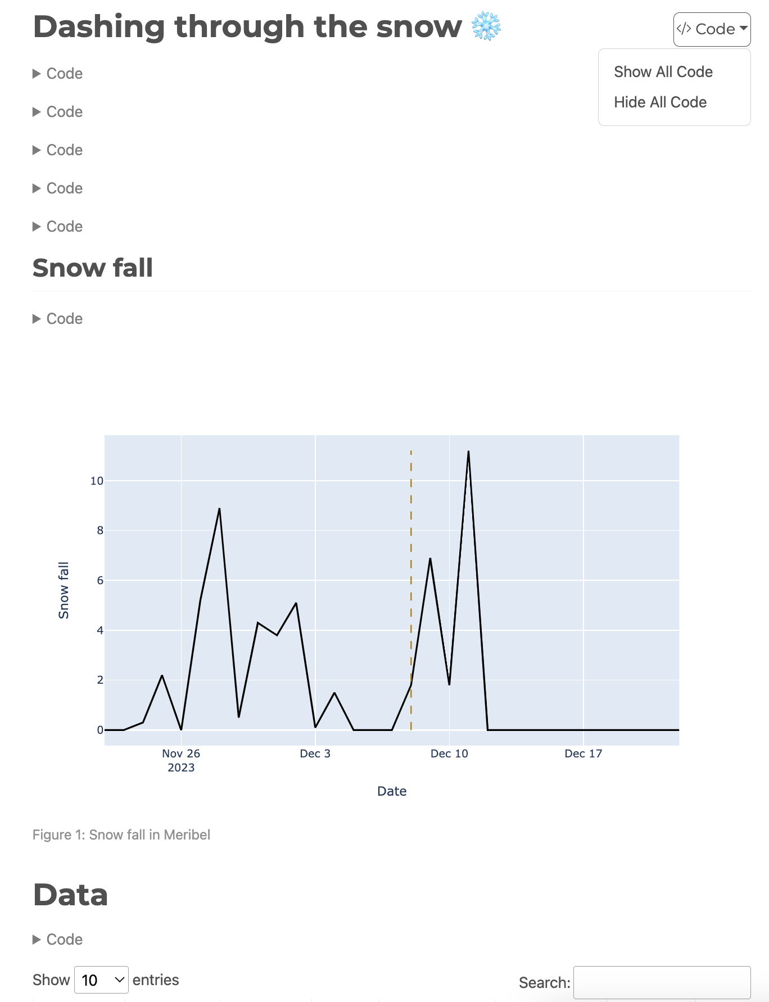Expand the Code block under Data heading
The image size is (769, 1002).
pyautogui.click(x=58, y=940)
